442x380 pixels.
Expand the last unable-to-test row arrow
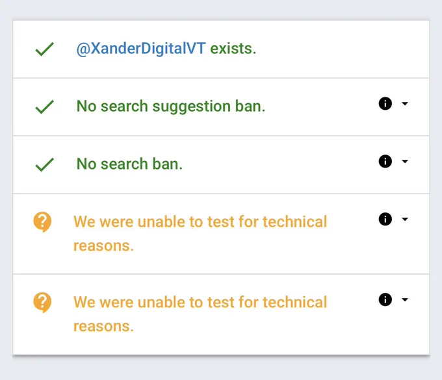(405, 299)
